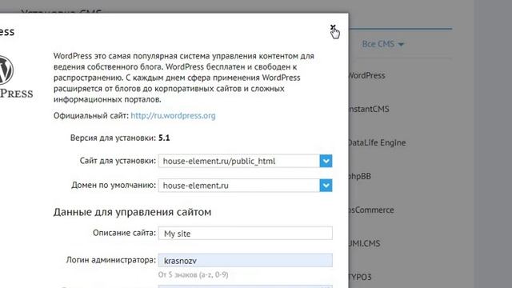512x288 pixels.
Task: Select InstantCMS in the background CMS list
Action: (369, 109)
